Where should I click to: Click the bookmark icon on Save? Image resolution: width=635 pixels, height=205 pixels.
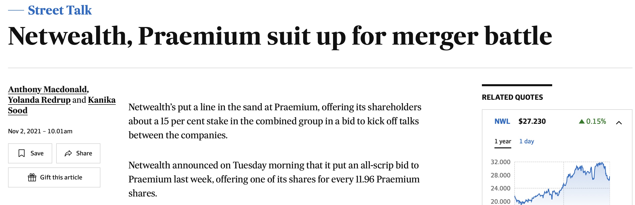coord(22,153)
